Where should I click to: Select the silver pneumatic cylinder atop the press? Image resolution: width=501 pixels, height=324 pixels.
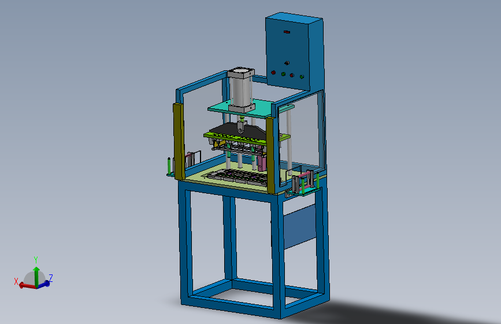click(x=241, y=89)
